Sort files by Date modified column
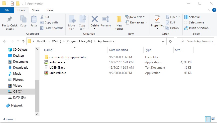Viewport: 217px width, 123px height. click(118, 50)
